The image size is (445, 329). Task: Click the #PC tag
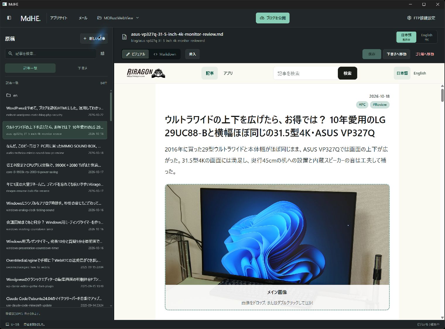(362, 104)
